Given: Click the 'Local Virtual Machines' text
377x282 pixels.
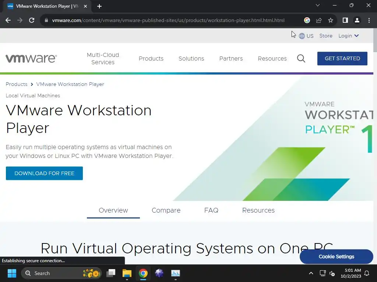Looking at the screenshot, I should point(33,95).
